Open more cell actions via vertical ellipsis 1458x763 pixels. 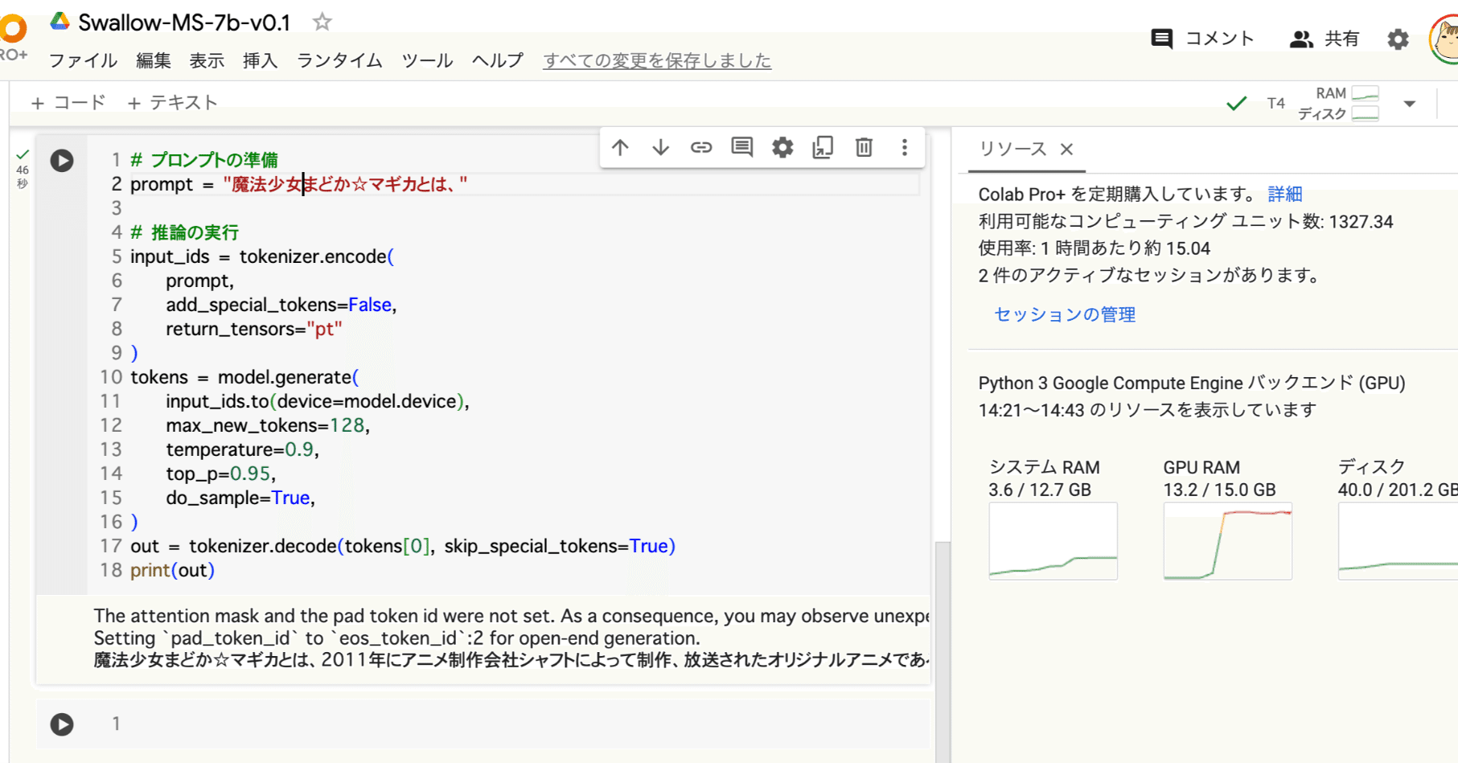pos(905,147)
